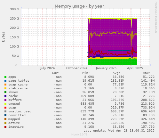
Task: Click the '300 G' y-axis label
Action: tap(14, 9)
